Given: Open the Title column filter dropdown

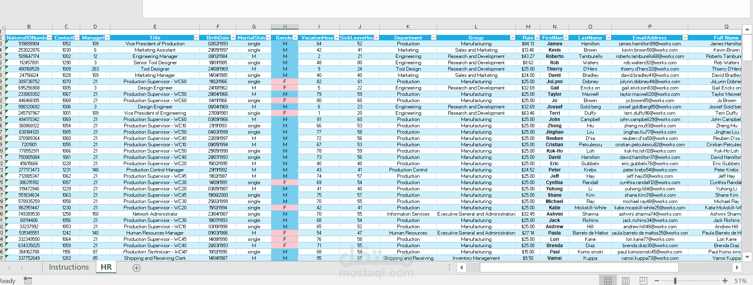Looking at the screenshot, I should tap(197, 37).
